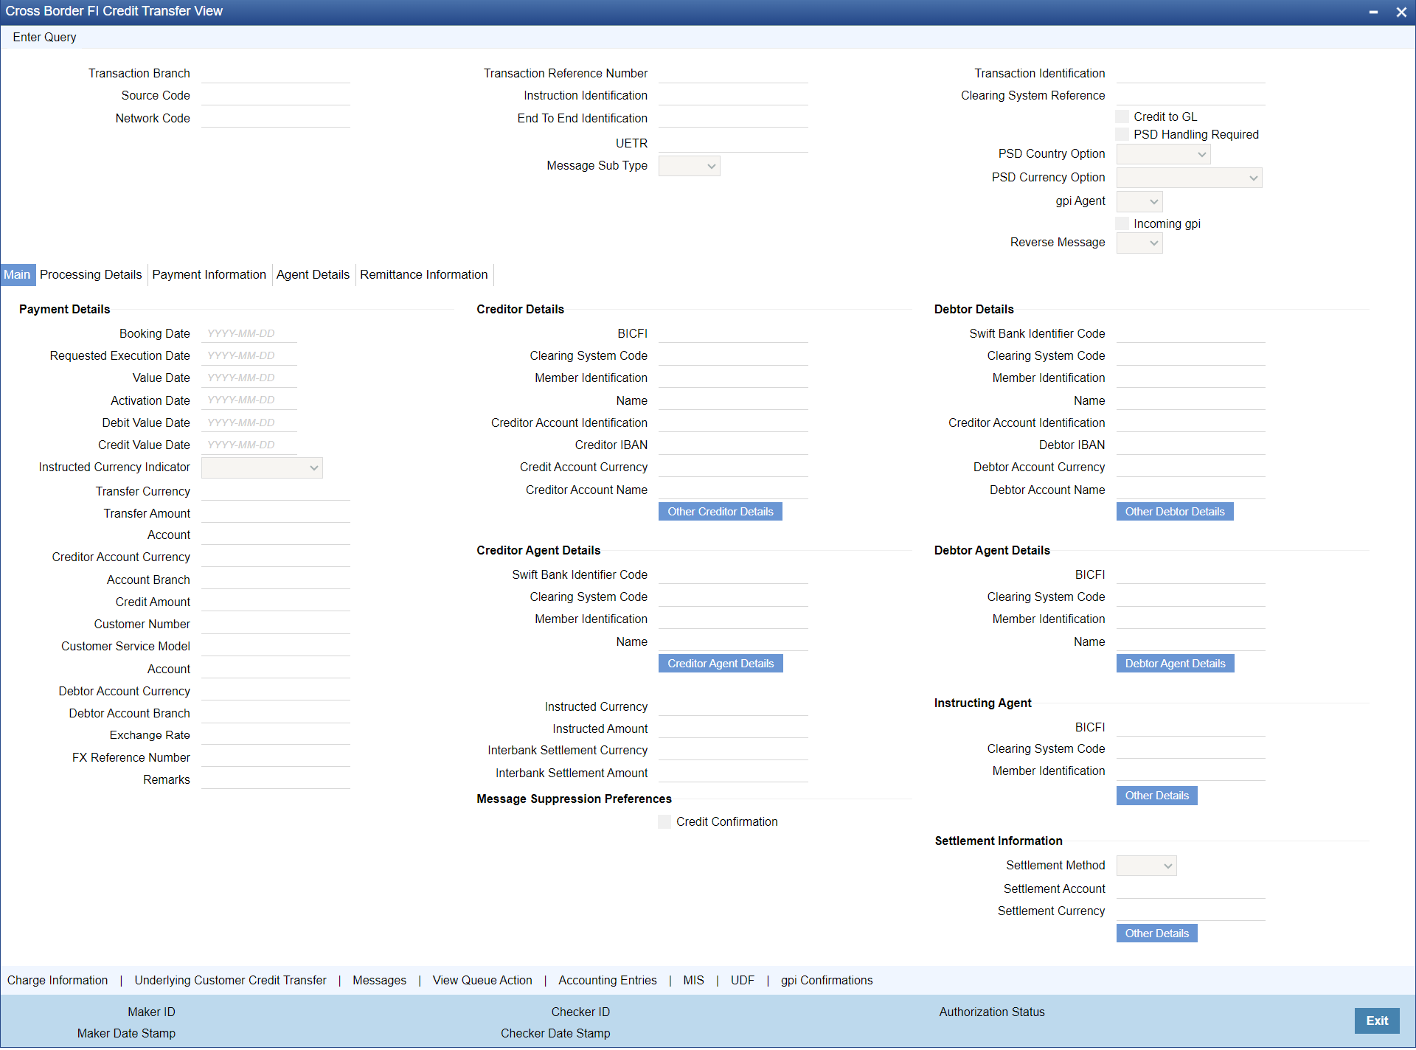Check the Incoming gpi box
This screenshot has width=1416, height=1050.
coord(1122,223)
